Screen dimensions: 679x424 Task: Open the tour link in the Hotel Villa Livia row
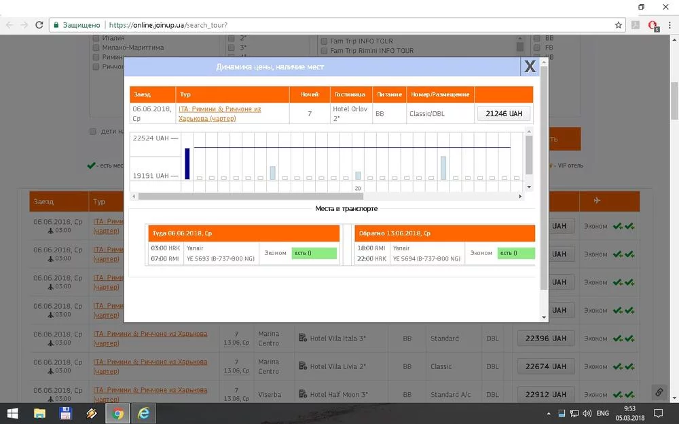[x=150, y=366]
